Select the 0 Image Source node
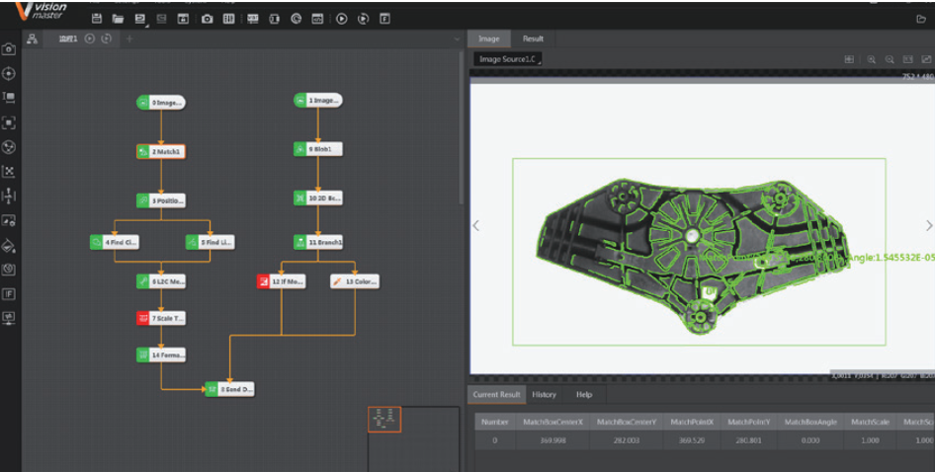This screenshot has height=472, width=935. coord(161,103)
